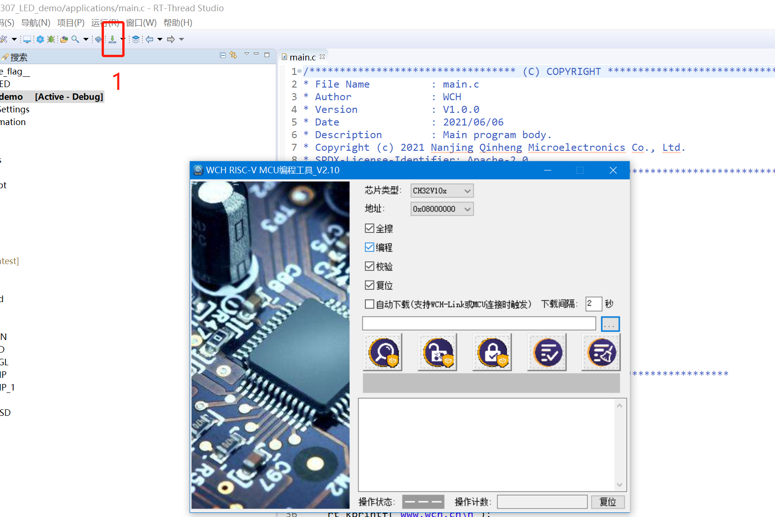Minimize the search panel view
Screen dimensions: 775x517
click(x=256, y=54)
